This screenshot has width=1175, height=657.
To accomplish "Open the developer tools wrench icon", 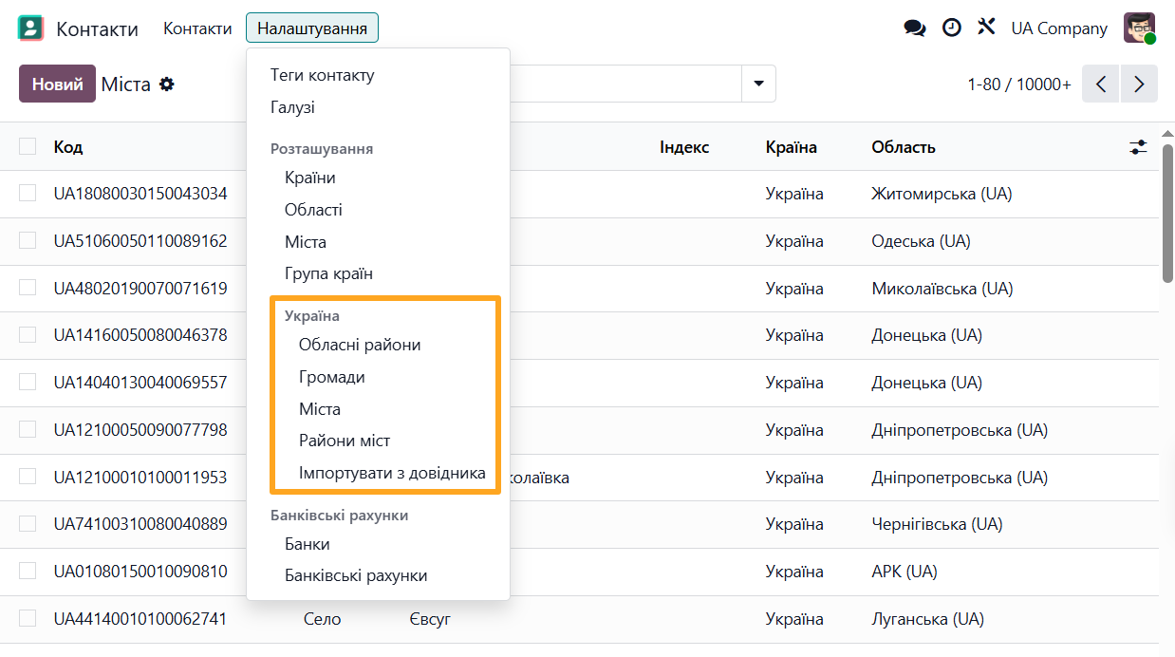I will coord(986,28).
